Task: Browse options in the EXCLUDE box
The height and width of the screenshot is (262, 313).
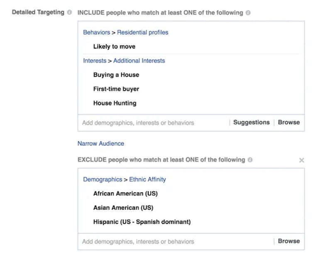Action: [289, 241]
